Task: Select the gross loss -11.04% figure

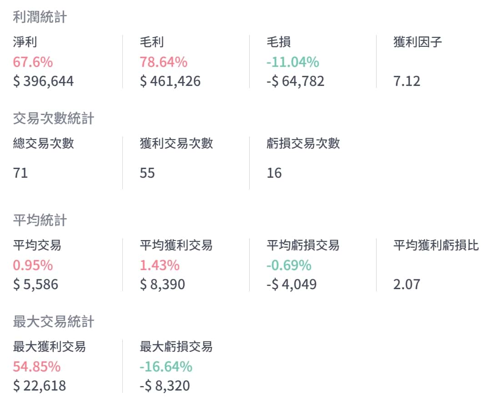Action: coord(293,62)
